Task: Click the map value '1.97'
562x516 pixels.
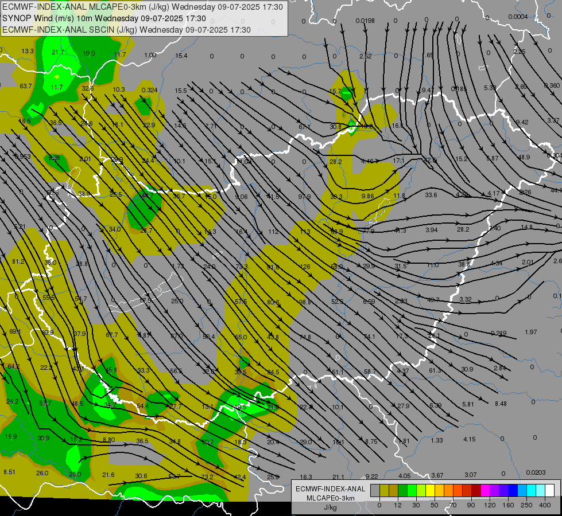Action: pyautogui.click(x=531, y=332)
